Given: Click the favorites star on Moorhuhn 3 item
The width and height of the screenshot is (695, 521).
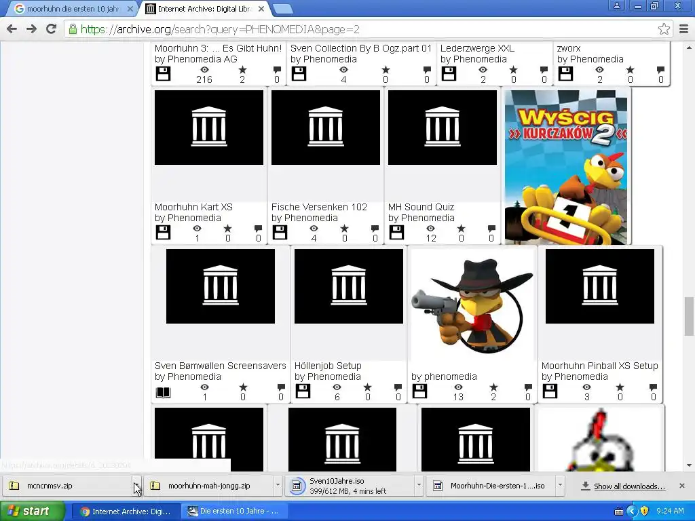Looking at the screenshot, I should point(242,70).
